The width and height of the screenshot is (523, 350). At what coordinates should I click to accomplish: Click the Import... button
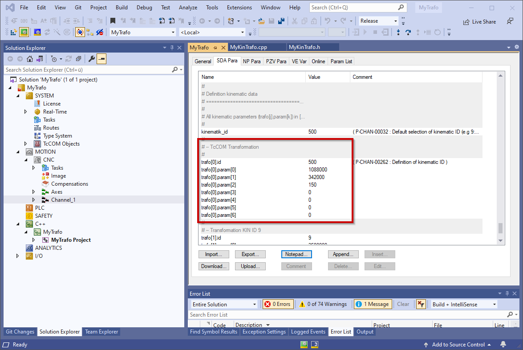click(214, 254)
